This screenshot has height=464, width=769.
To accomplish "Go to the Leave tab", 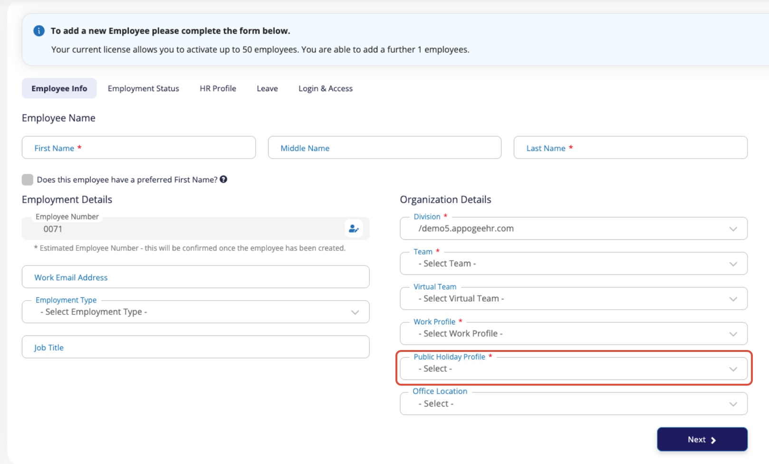I will (267, 88).
